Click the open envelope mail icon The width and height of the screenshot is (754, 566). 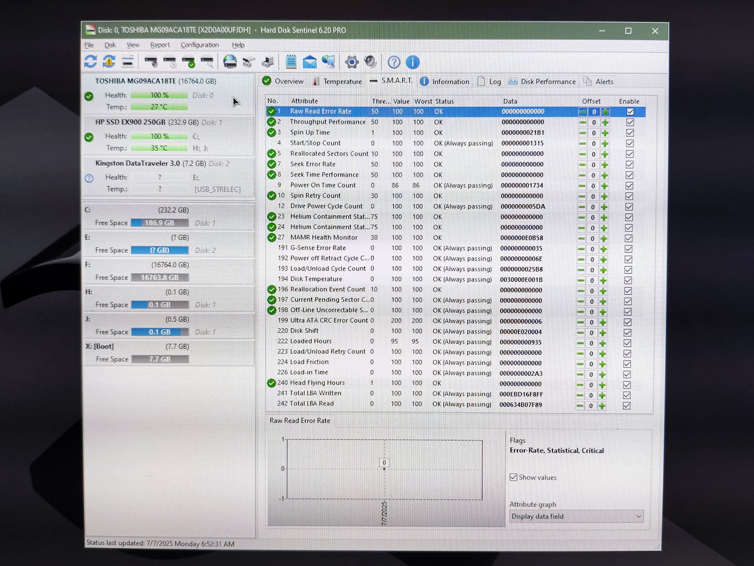[x=310, y=62]
